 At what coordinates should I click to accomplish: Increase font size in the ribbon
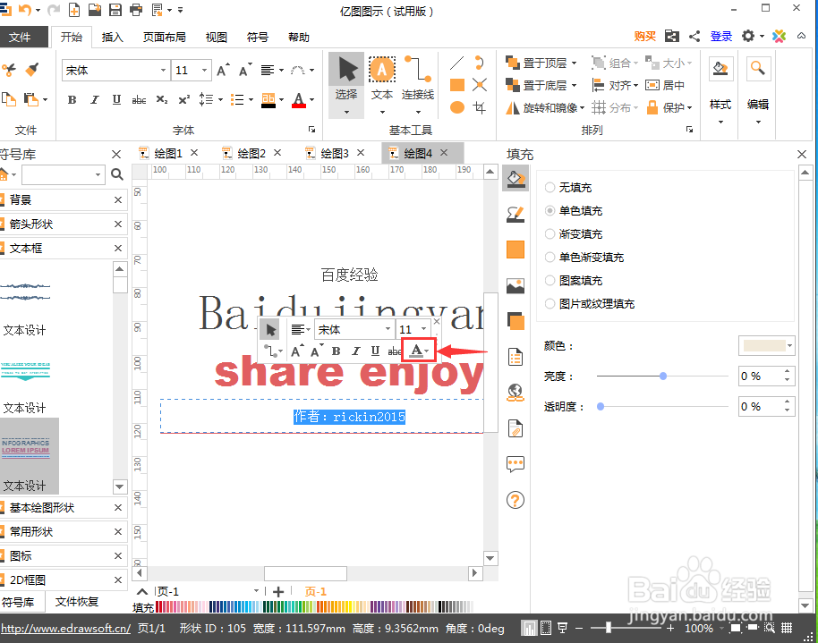click(223, 70)
